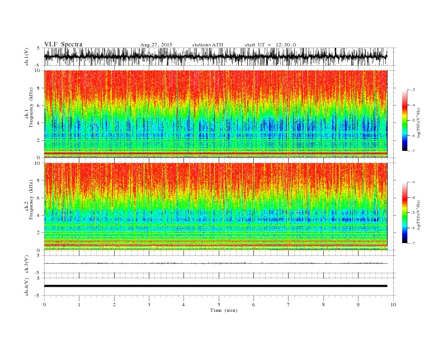Image resolution: width=443 pixels, height=342 pixels.
Task: Click time axis tick label '6'
Action: tap(253, 305)
